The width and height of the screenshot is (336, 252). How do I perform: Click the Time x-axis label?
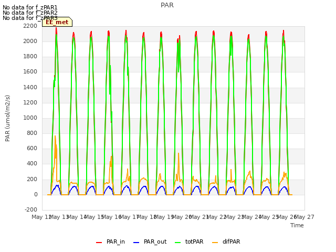[x=297, y=225]
